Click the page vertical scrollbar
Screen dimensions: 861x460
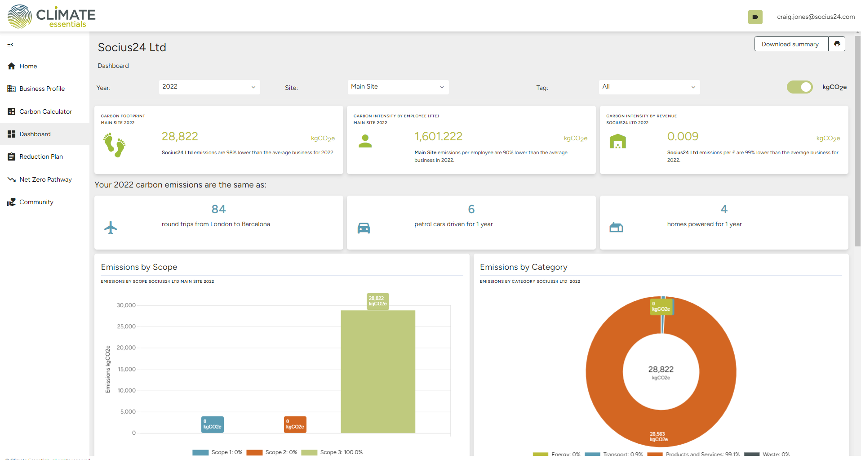[857, 140]
